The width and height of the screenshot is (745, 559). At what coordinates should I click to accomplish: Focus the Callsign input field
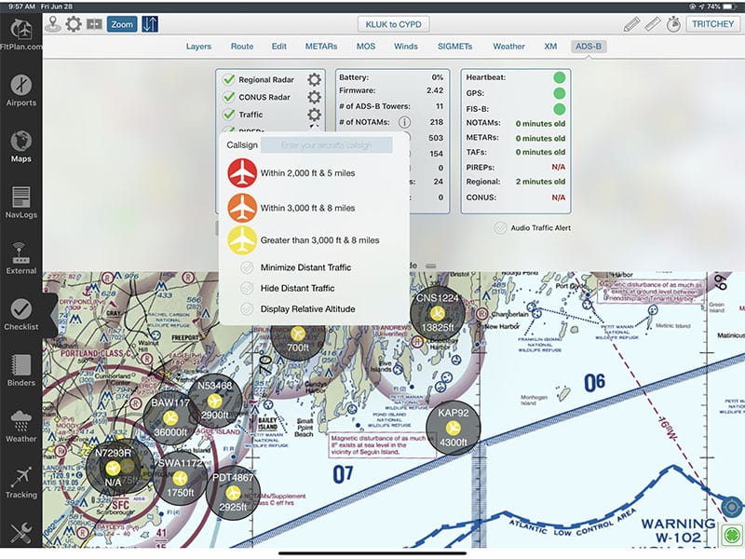tap(327, 145)
